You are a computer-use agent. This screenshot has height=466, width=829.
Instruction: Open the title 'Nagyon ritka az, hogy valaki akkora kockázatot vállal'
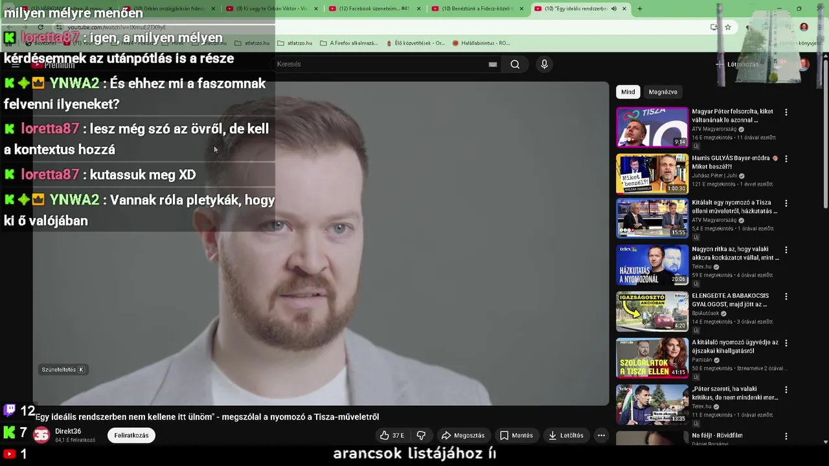click(x=735, y=253)
